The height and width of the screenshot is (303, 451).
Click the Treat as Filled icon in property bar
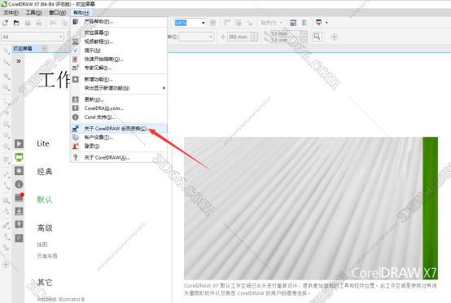coord(317,37)
